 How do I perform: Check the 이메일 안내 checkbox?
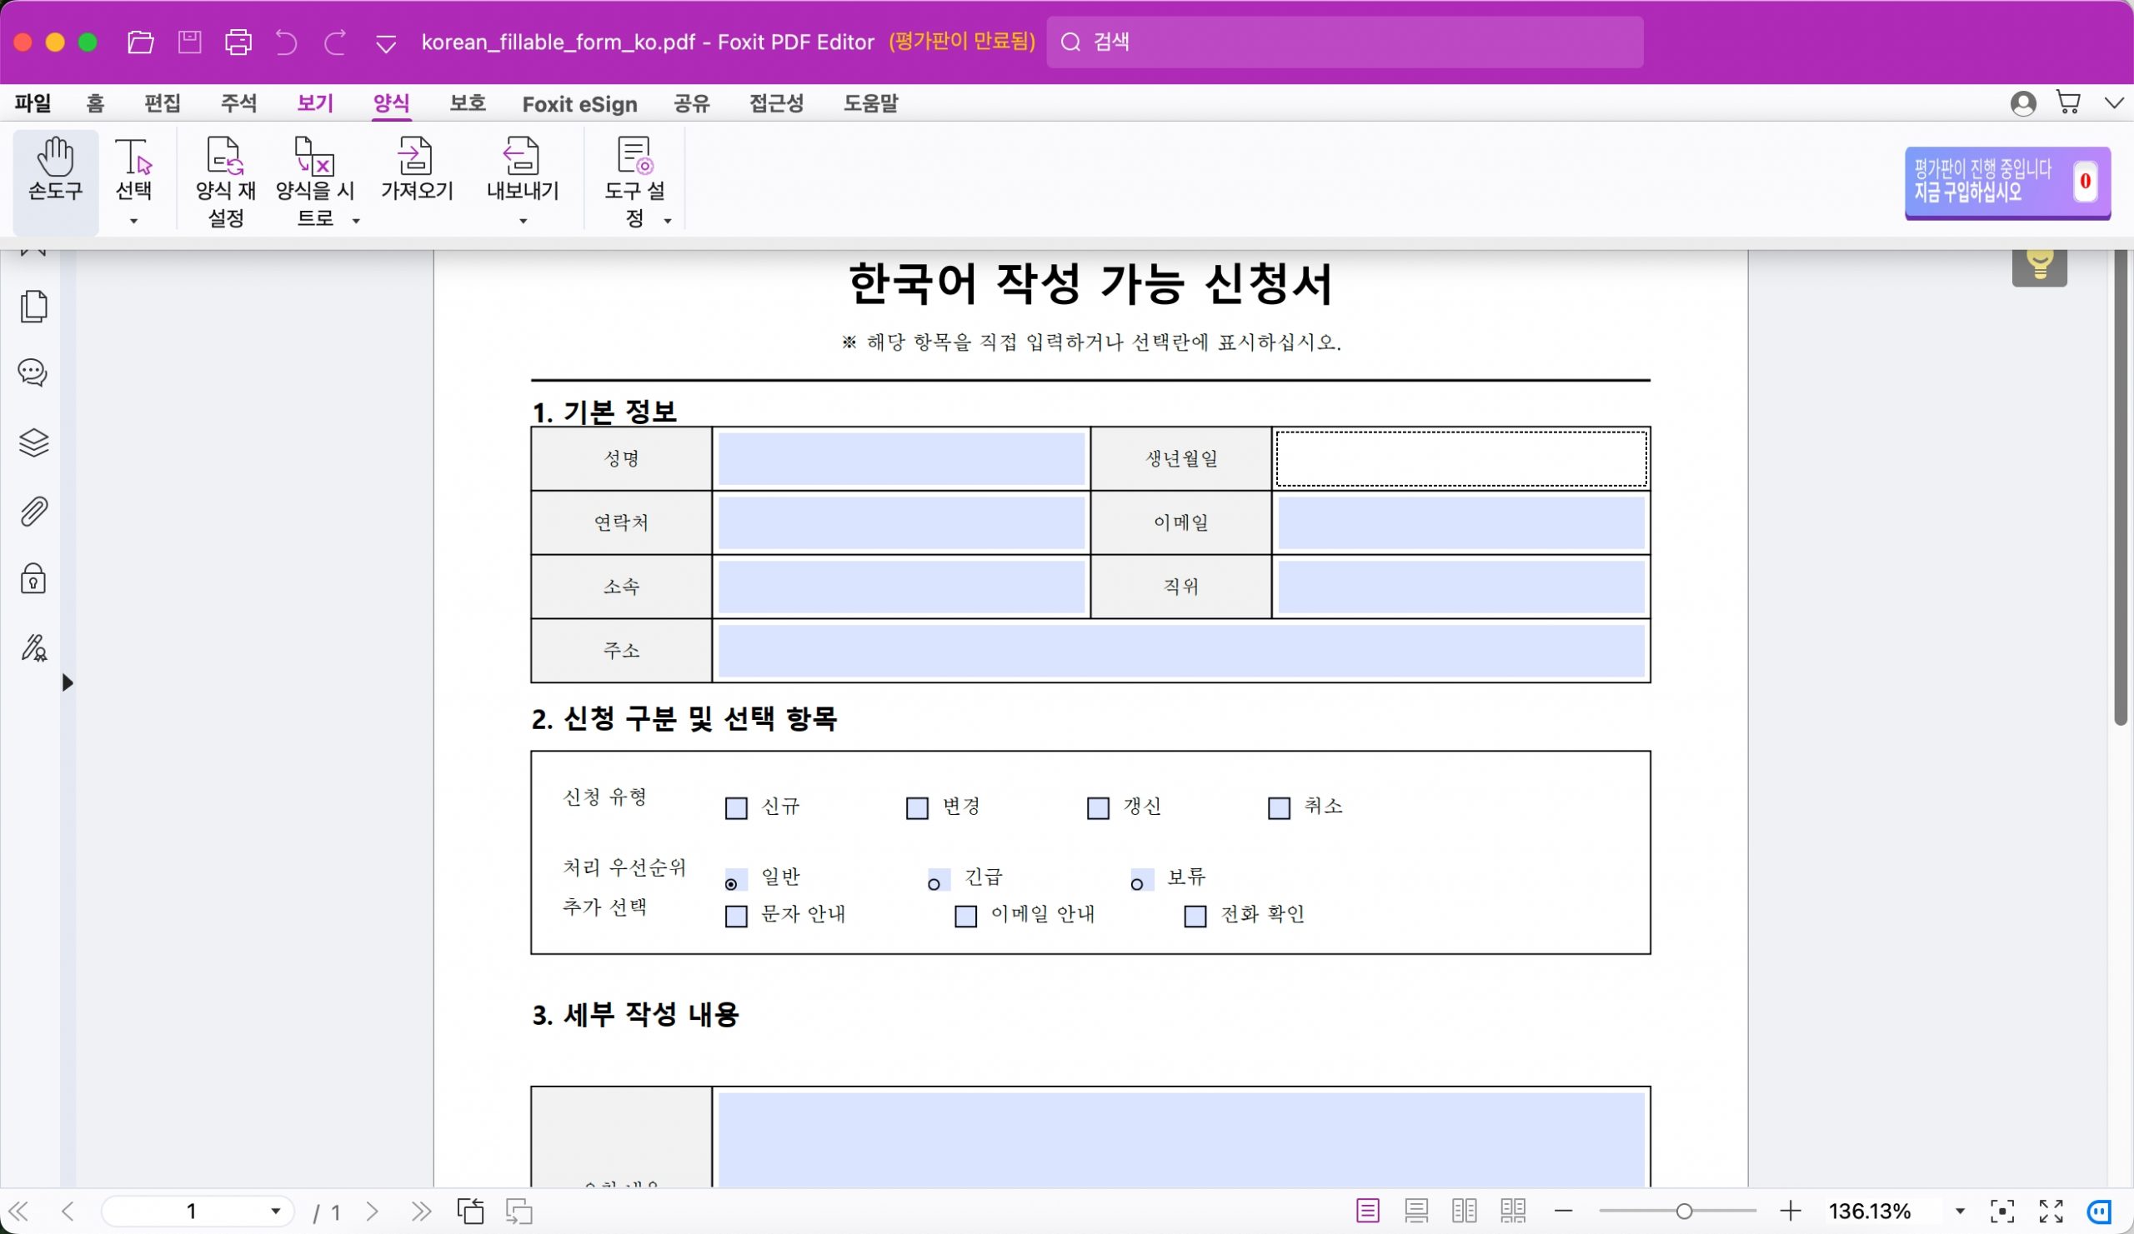pos(966,917)
